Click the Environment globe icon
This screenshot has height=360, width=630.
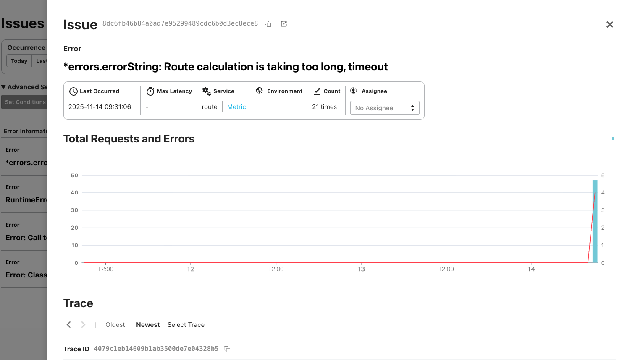[260, 91]
